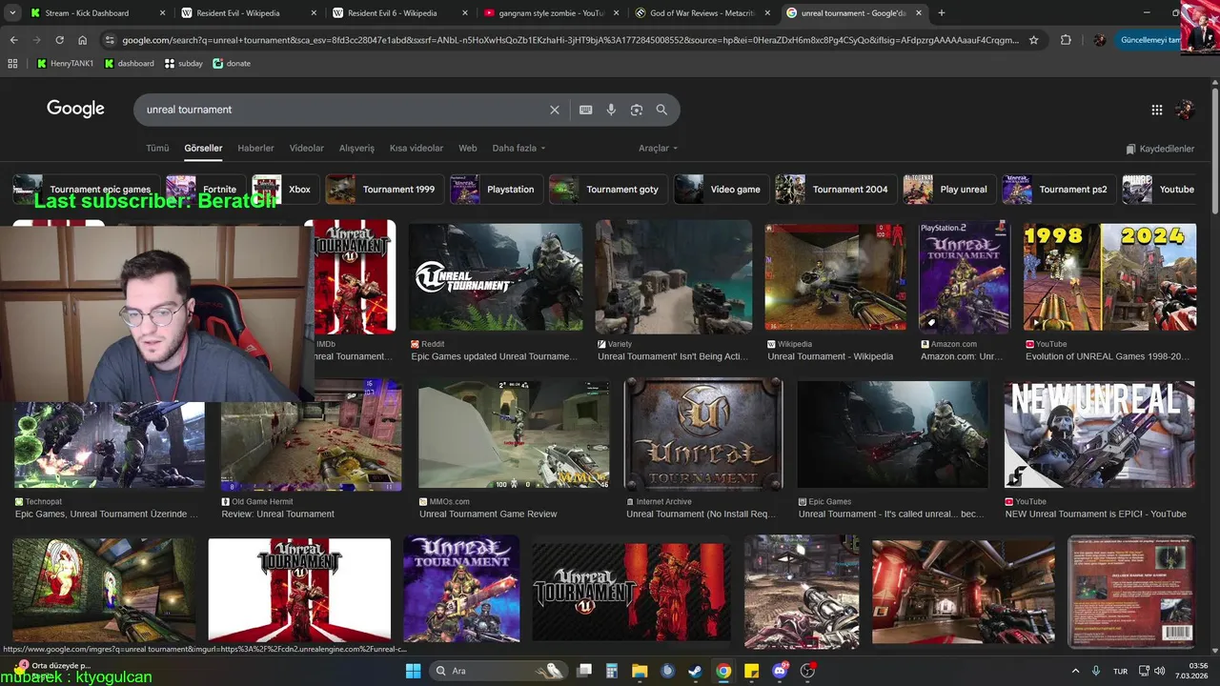Open File Explorer from the taskbar
1220x686 pixels.
tap(640, 671)
